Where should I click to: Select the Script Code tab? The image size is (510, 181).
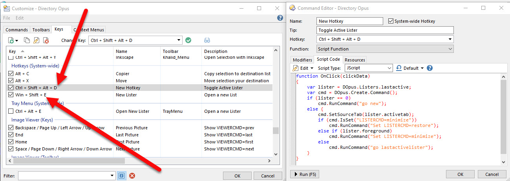tap(328, 59)
